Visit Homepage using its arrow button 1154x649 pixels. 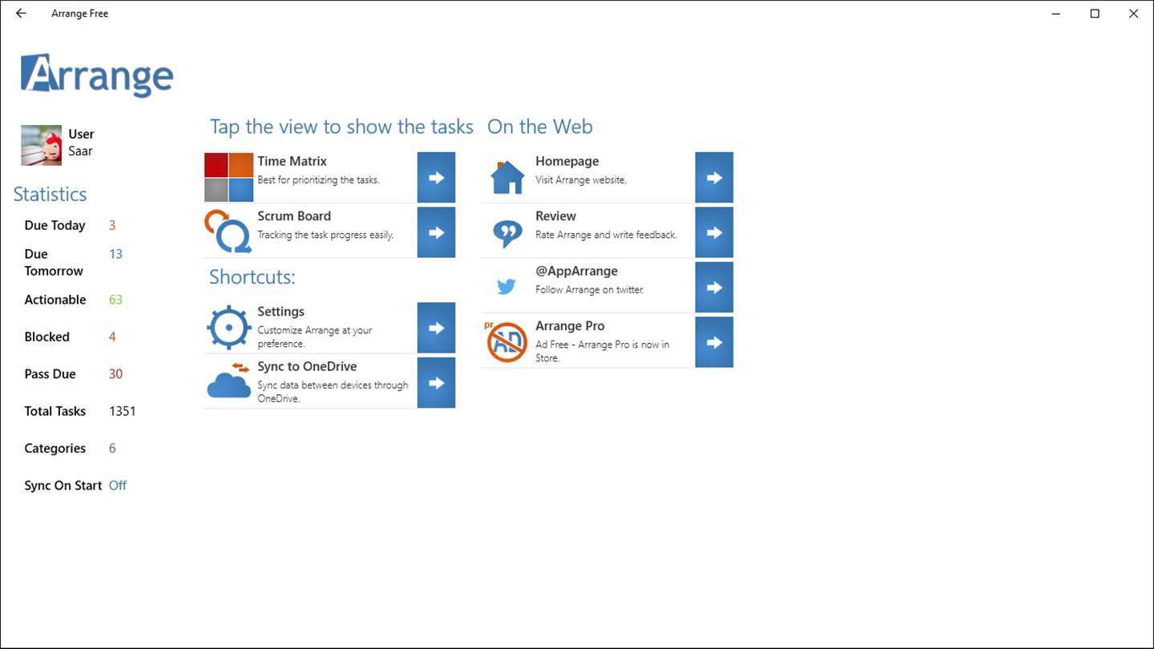point(714,177)
